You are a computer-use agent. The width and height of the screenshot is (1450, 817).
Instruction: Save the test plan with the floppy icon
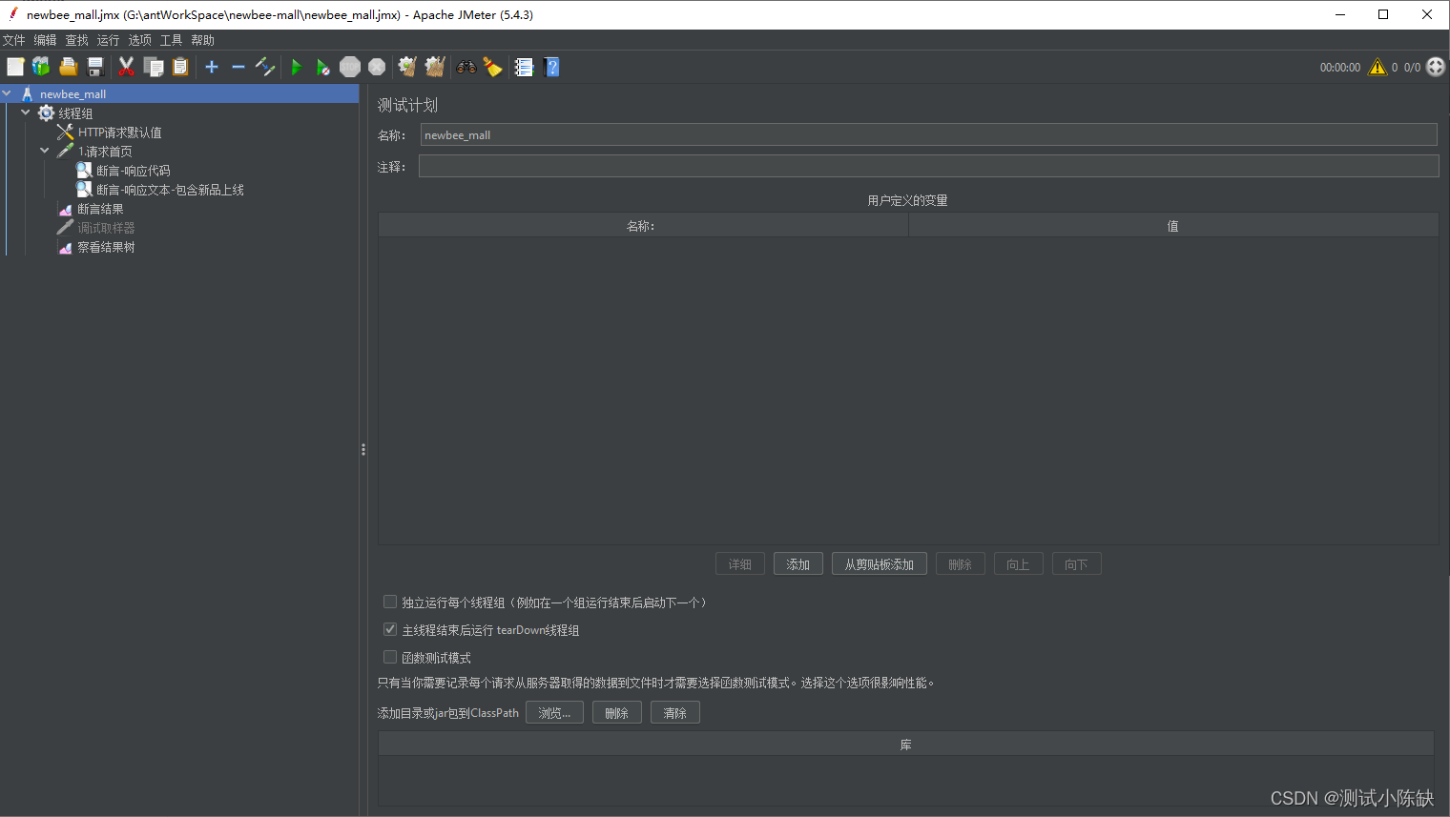[94, 67]
